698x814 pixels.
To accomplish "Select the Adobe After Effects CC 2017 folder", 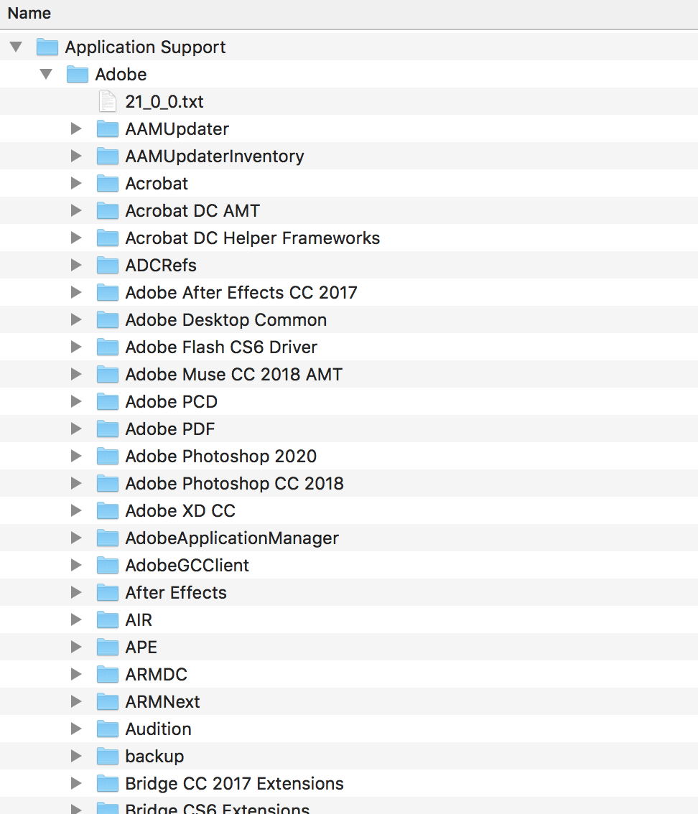I will [241, 292].
